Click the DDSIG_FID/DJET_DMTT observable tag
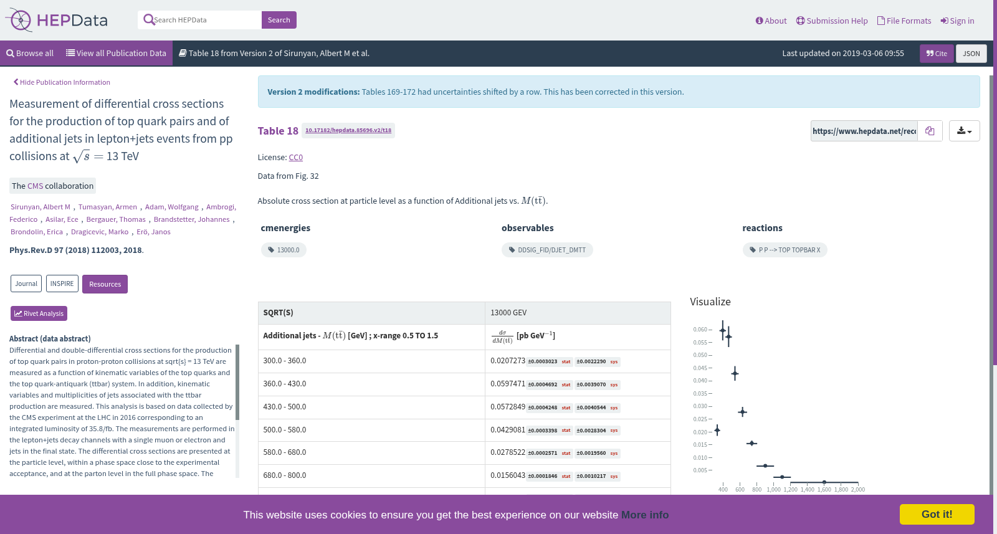Screen dimensions: 997x534 (547, 250)
